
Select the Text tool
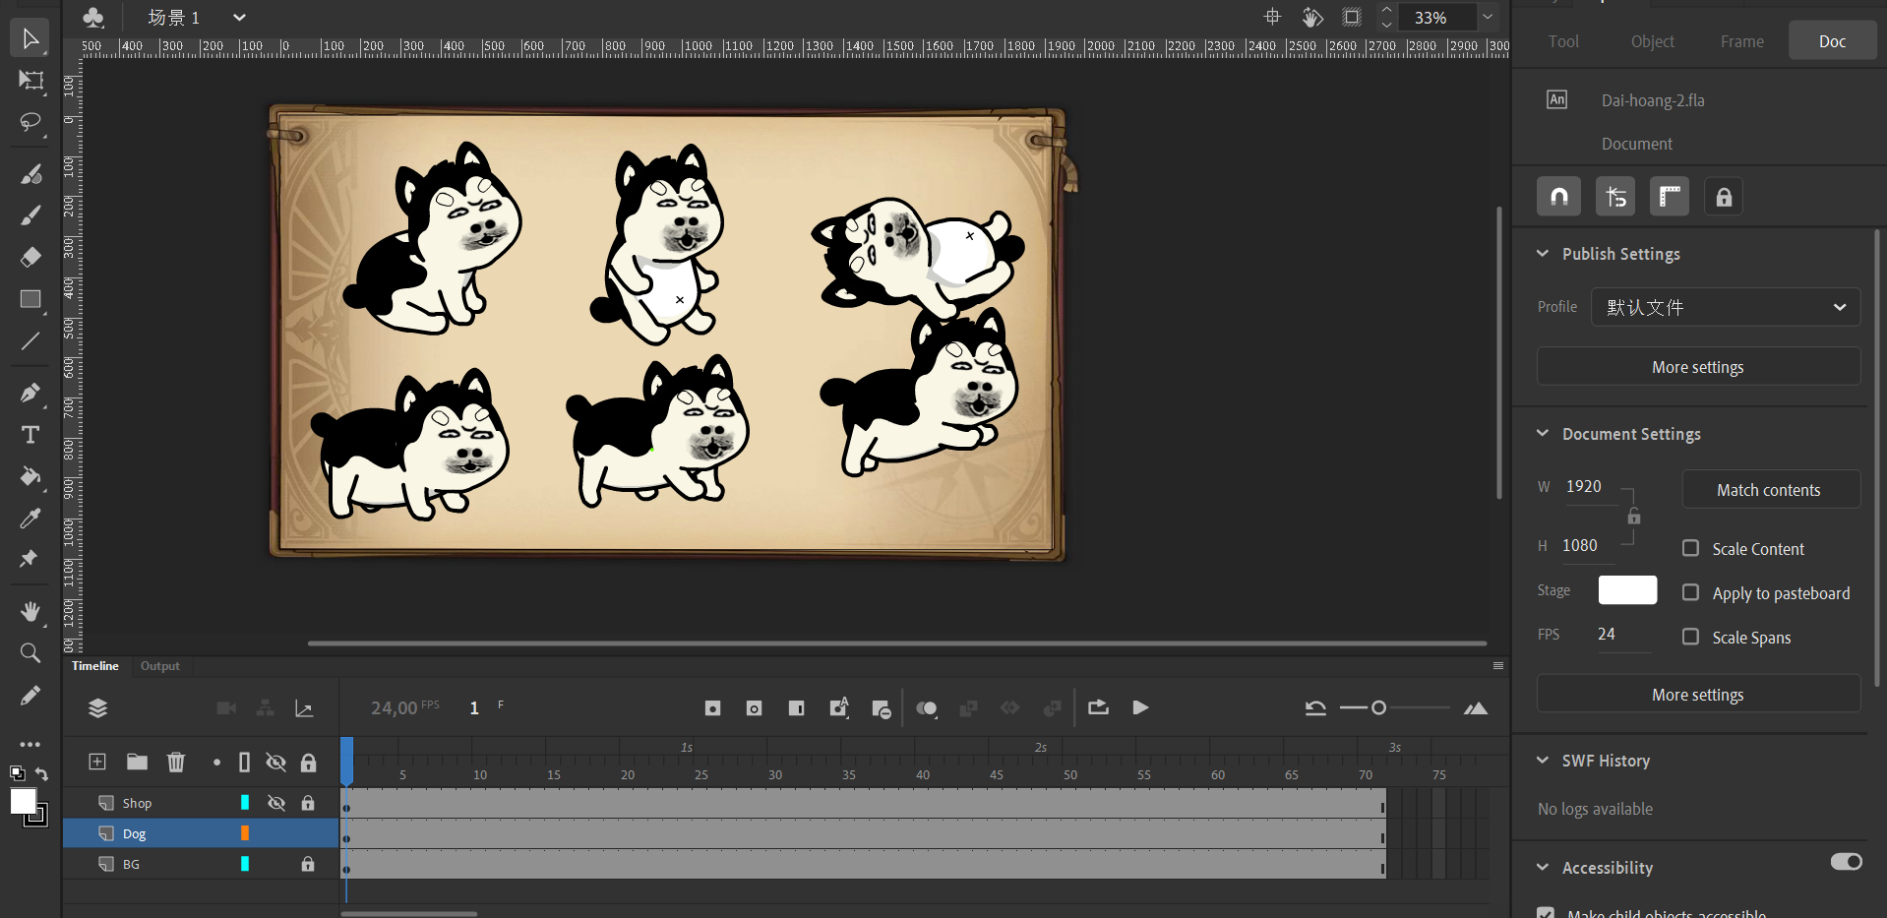point(30,434)
